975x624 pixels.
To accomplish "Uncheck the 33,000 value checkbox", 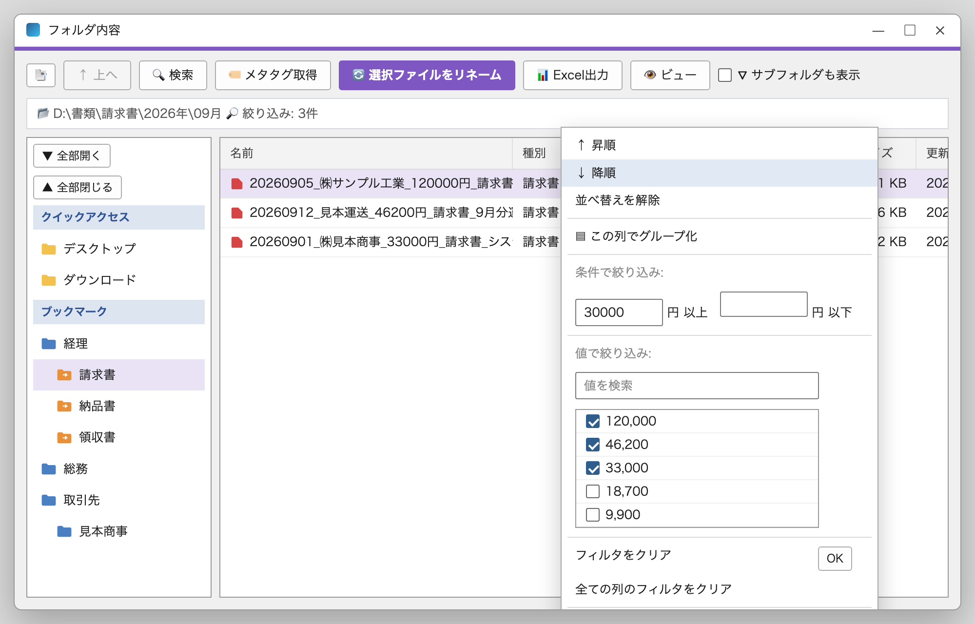I will 593,468.
